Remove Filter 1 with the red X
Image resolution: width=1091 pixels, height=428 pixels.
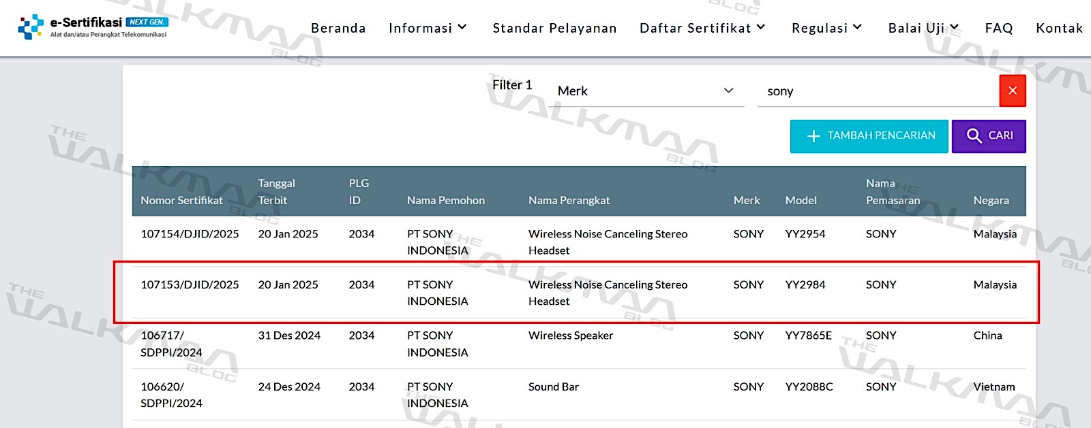click(1013, 90)
